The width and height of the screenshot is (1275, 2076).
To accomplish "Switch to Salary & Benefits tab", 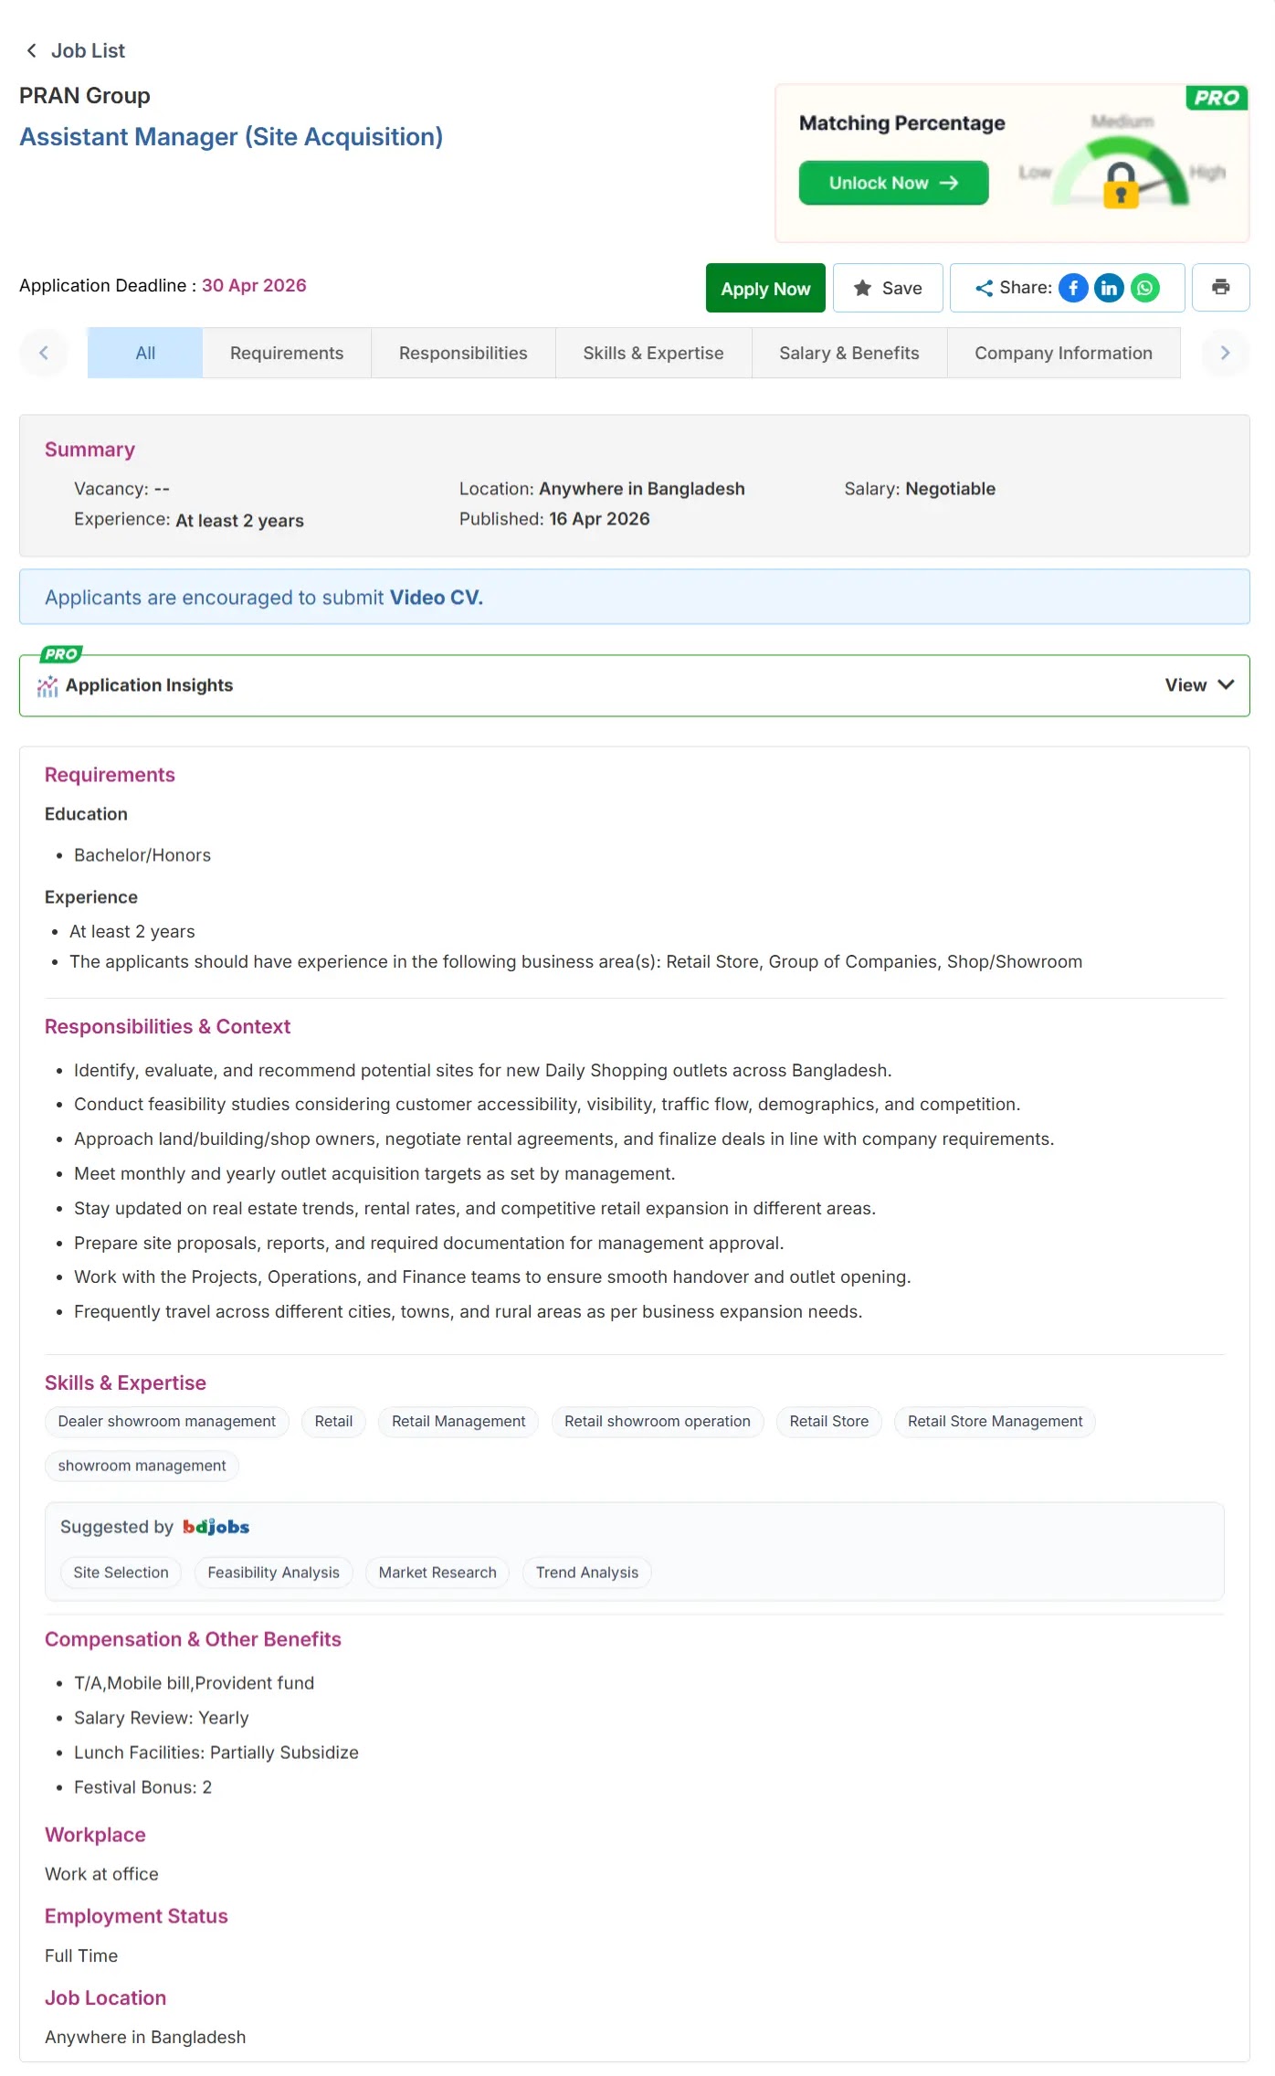I will 848,353.
